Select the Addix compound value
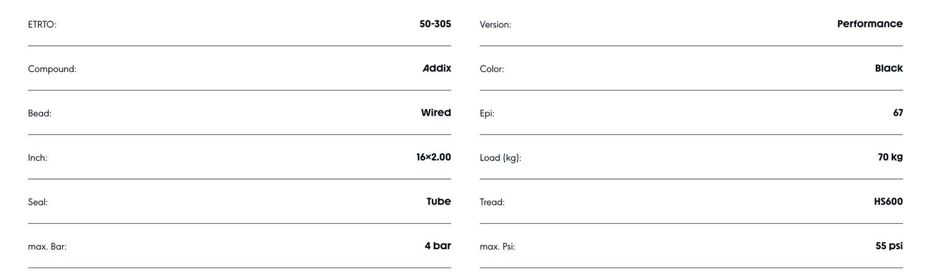931x280 pixels. click(x=437, y=69)
